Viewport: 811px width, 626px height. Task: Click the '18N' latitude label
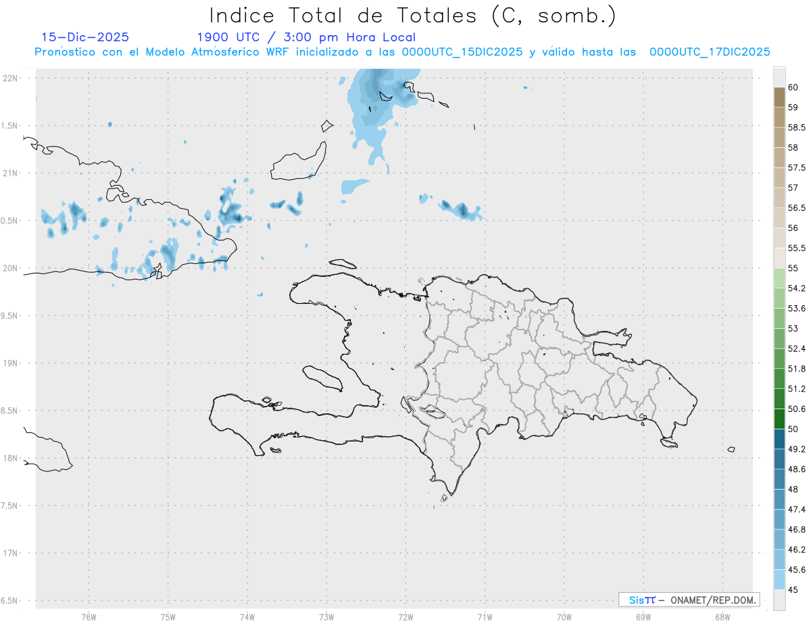tap(10, 458)
